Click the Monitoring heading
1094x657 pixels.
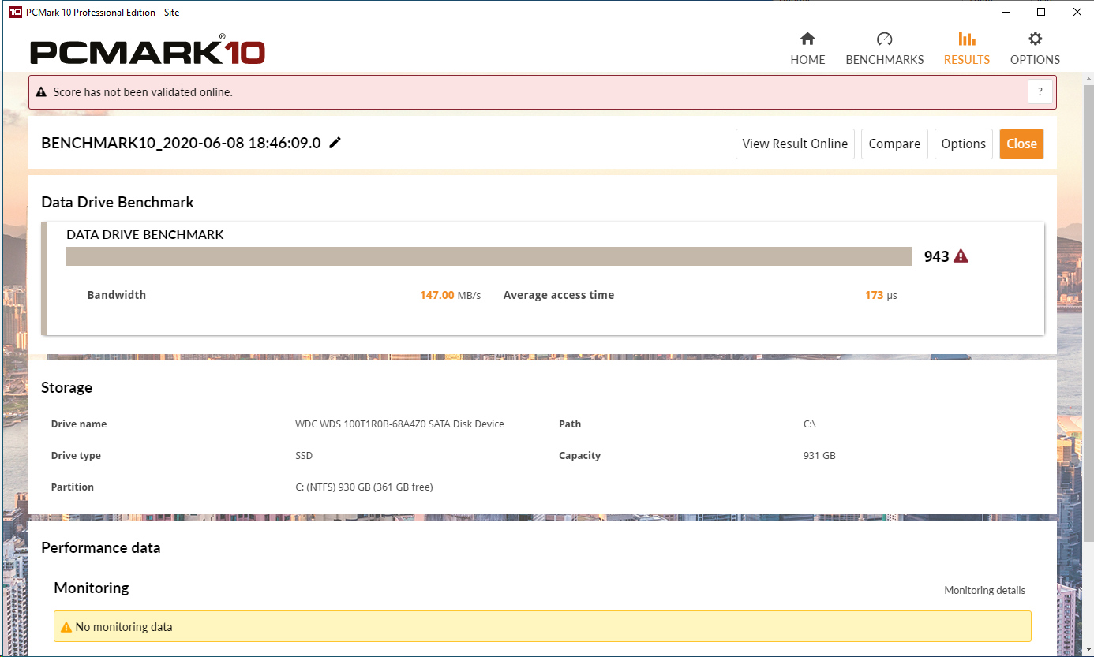click(92, 588)
